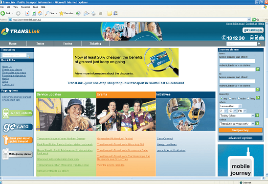Select 'bus' travel mode radio button

(x=230, y=98)
